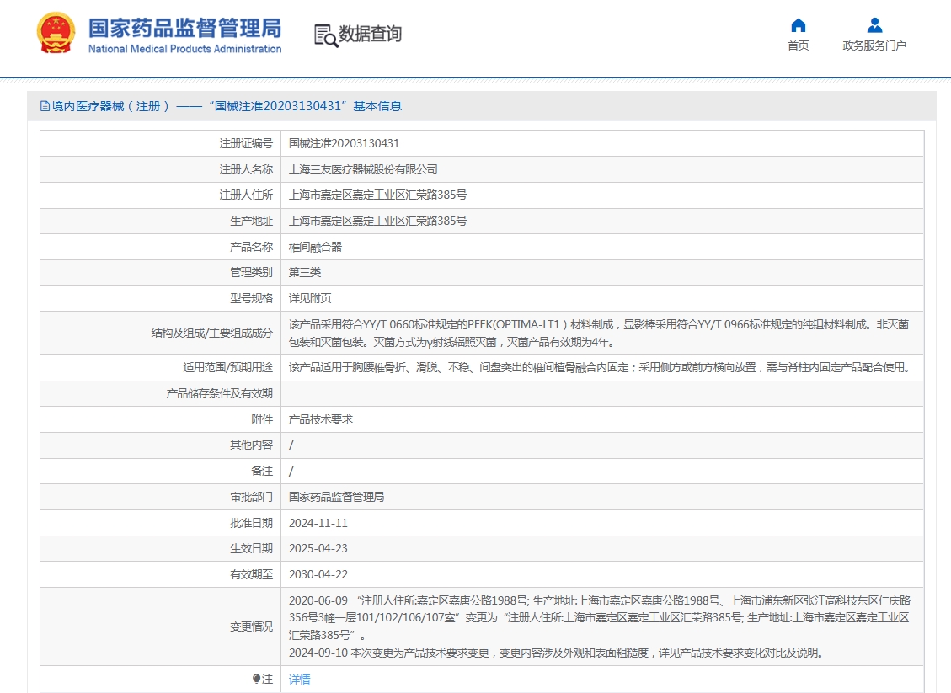Select 国家药品监督管理局 in 审批部门 row

tap(337, 497)
